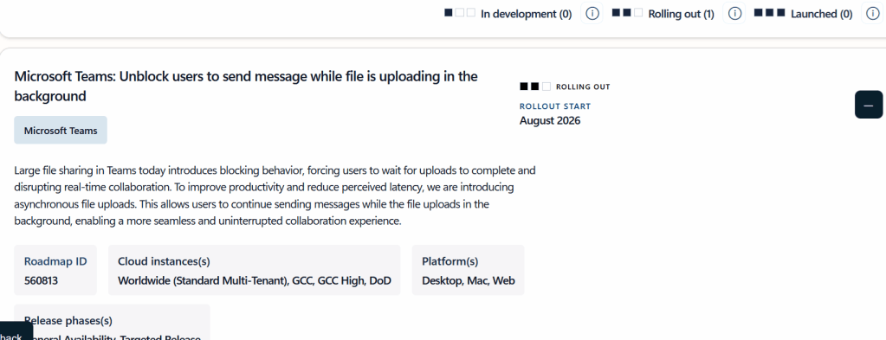Open the feature title about file uploading
886x340 pixels.
tap(246, 87)
